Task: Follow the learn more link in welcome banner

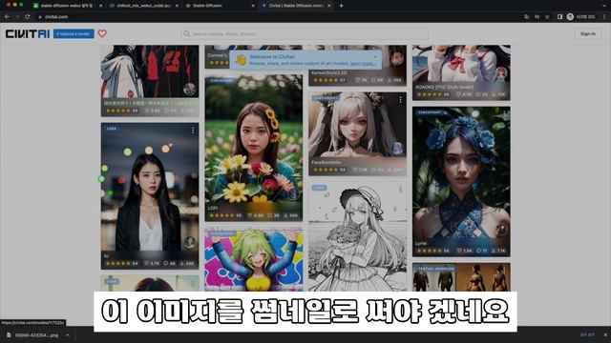Action: 363,63
